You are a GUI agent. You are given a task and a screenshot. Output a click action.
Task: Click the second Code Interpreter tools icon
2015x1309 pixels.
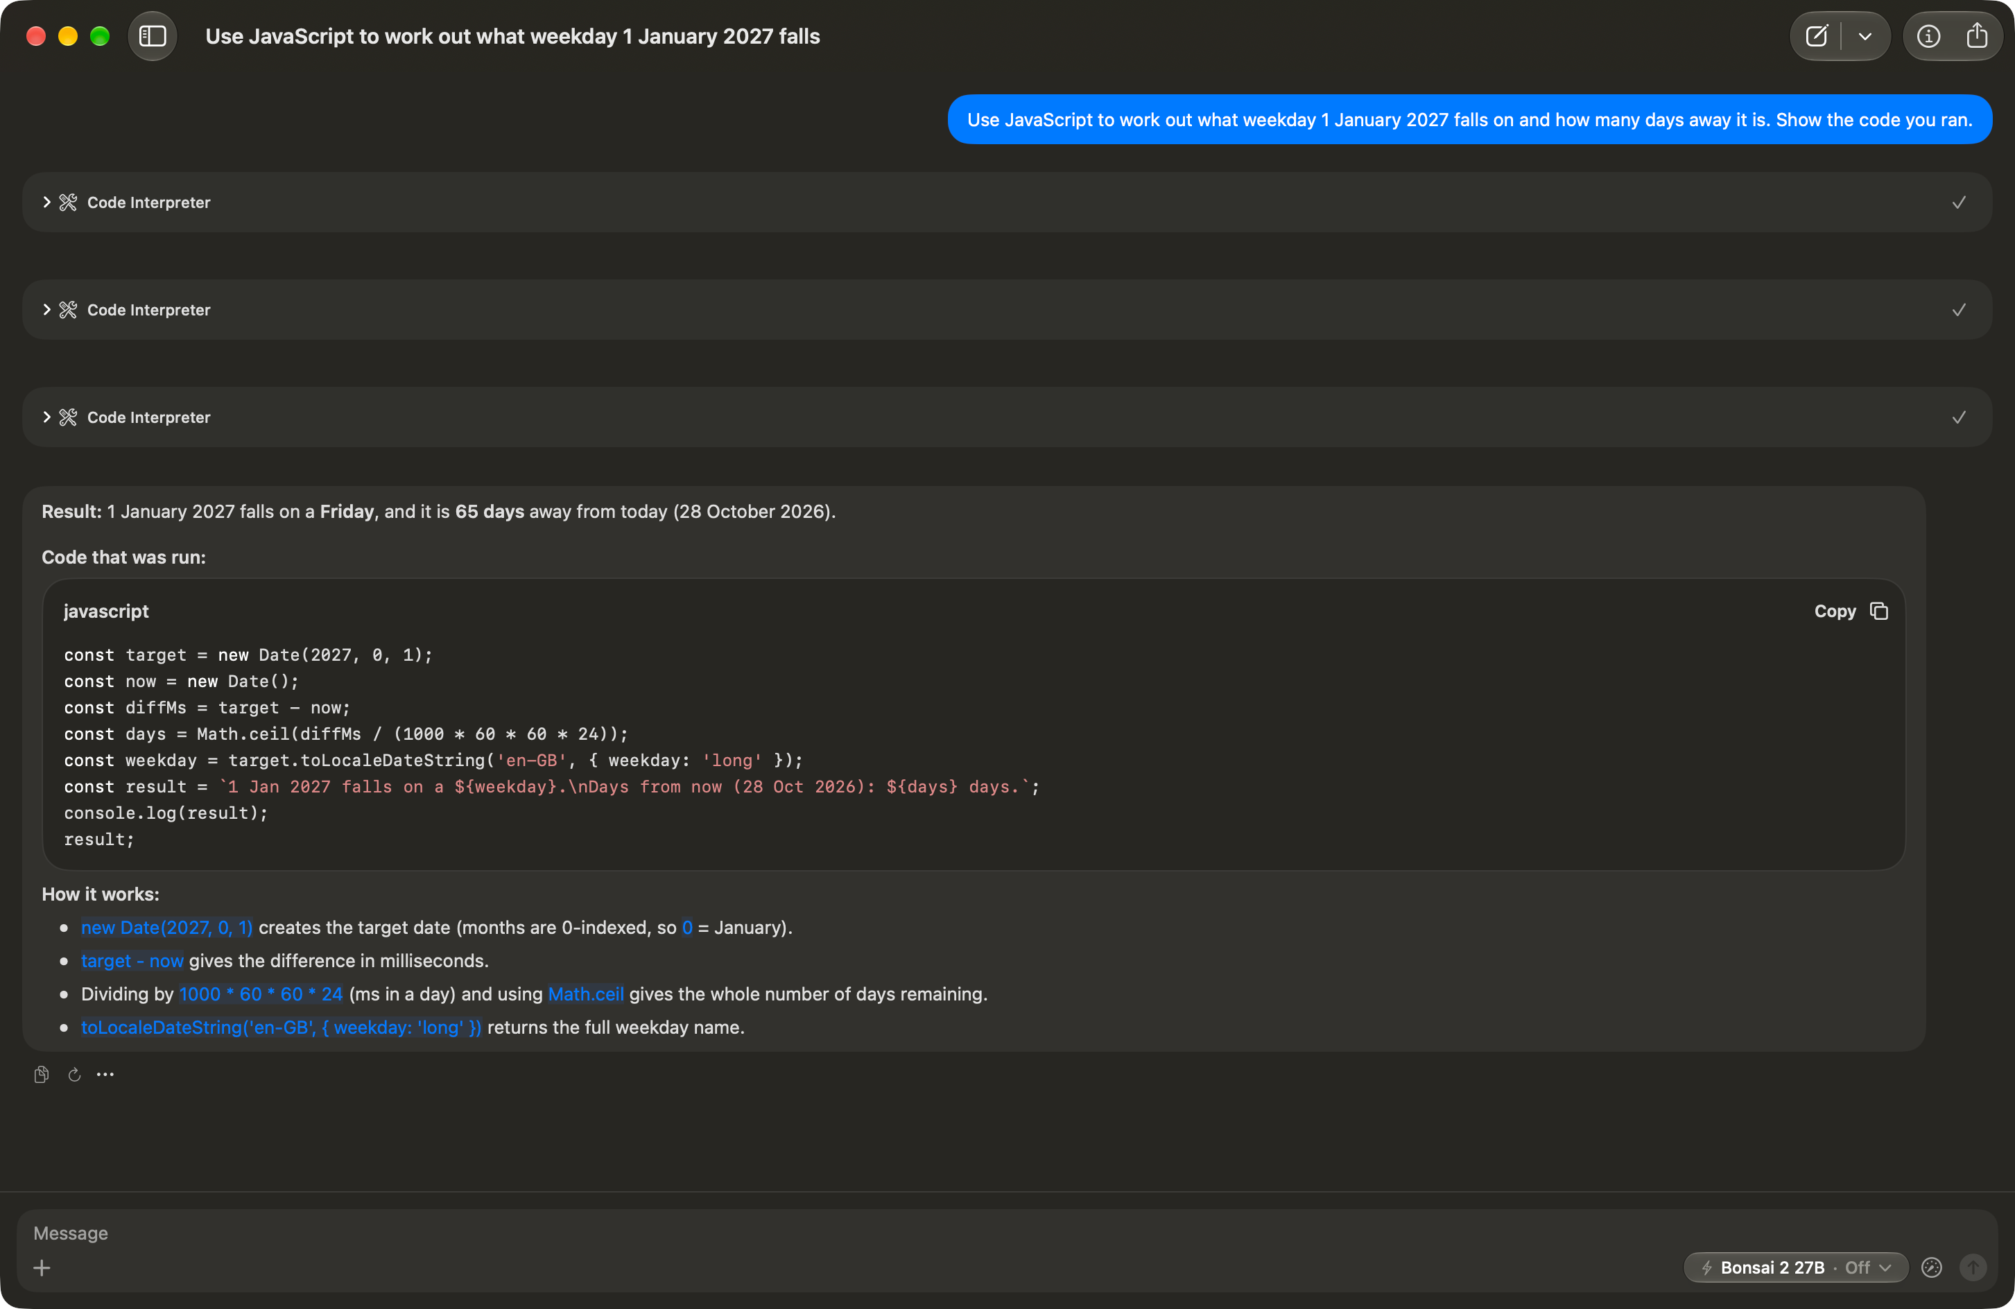coord(69,310)
